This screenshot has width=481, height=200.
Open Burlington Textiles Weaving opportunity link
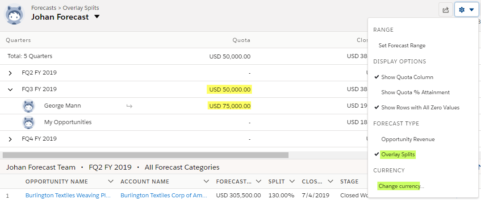pos(68,196)
